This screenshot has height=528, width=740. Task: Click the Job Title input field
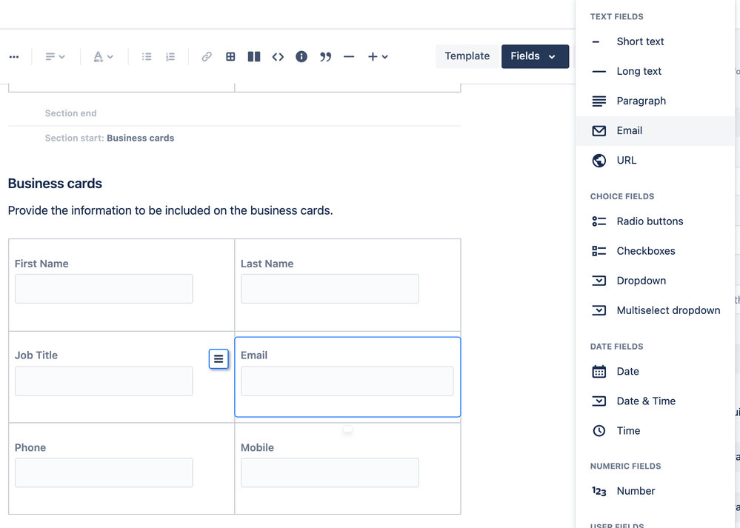(x=104, y=381)
